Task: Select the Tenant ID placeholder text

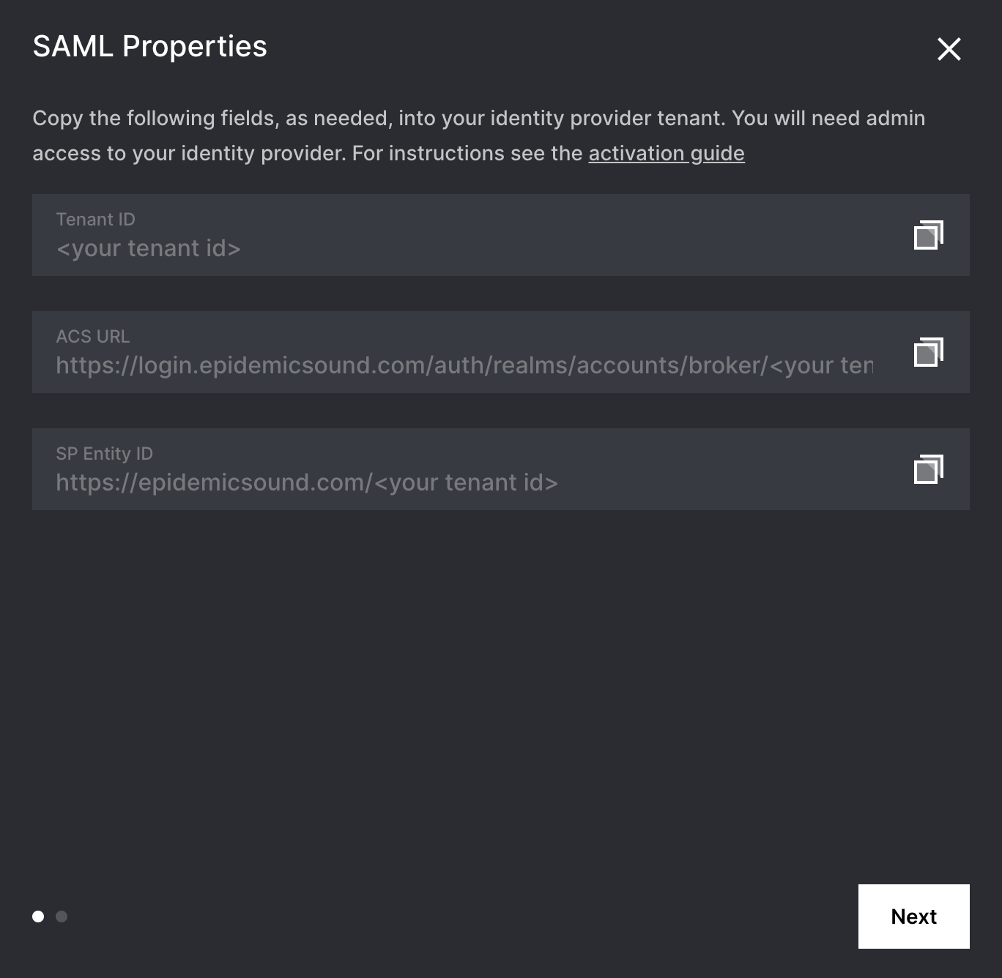Action: 148,248
